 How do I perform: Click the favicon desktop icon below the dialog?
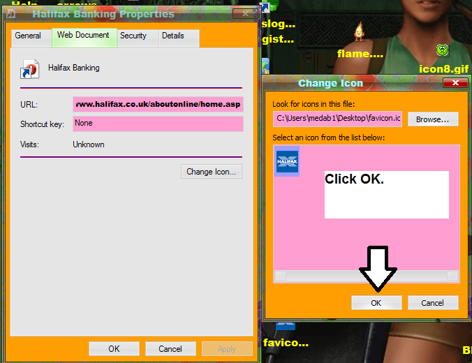coord(285,327)
